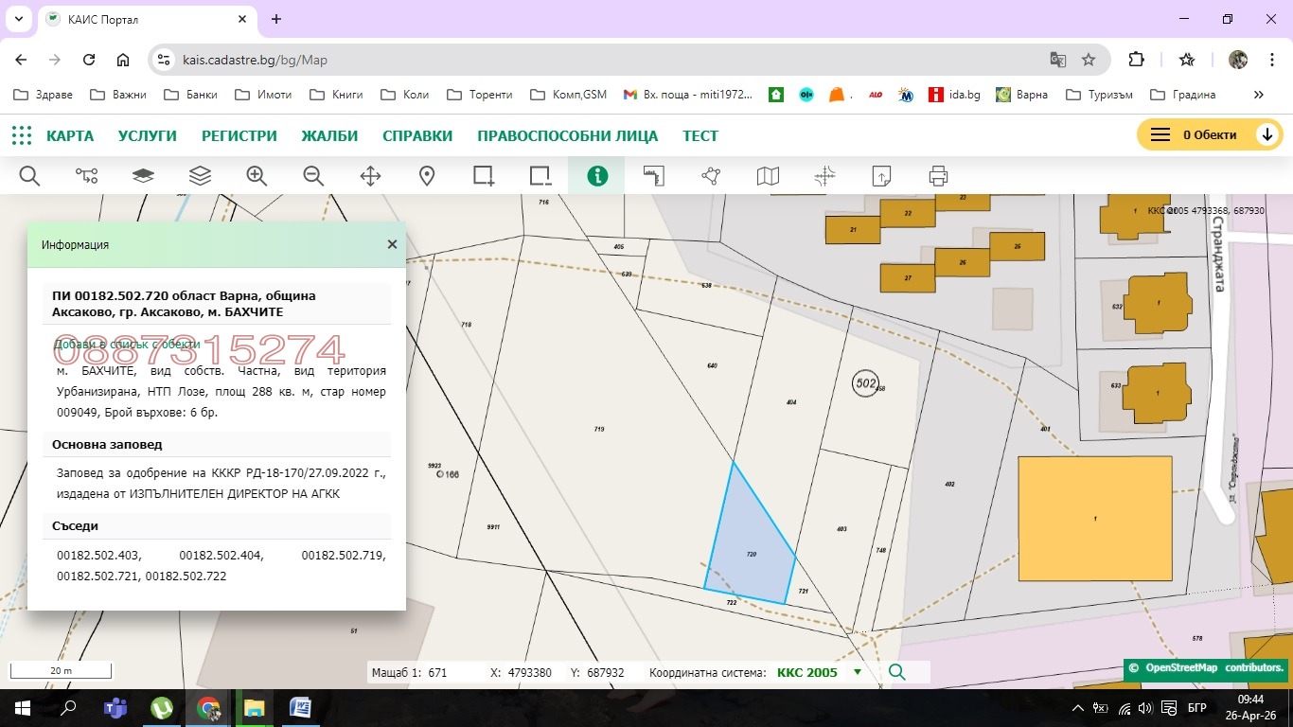Image resolution: width=1293 pixels, height=727 pixels.
Task: Close the Информация panel
Action: tap(392, 244)
